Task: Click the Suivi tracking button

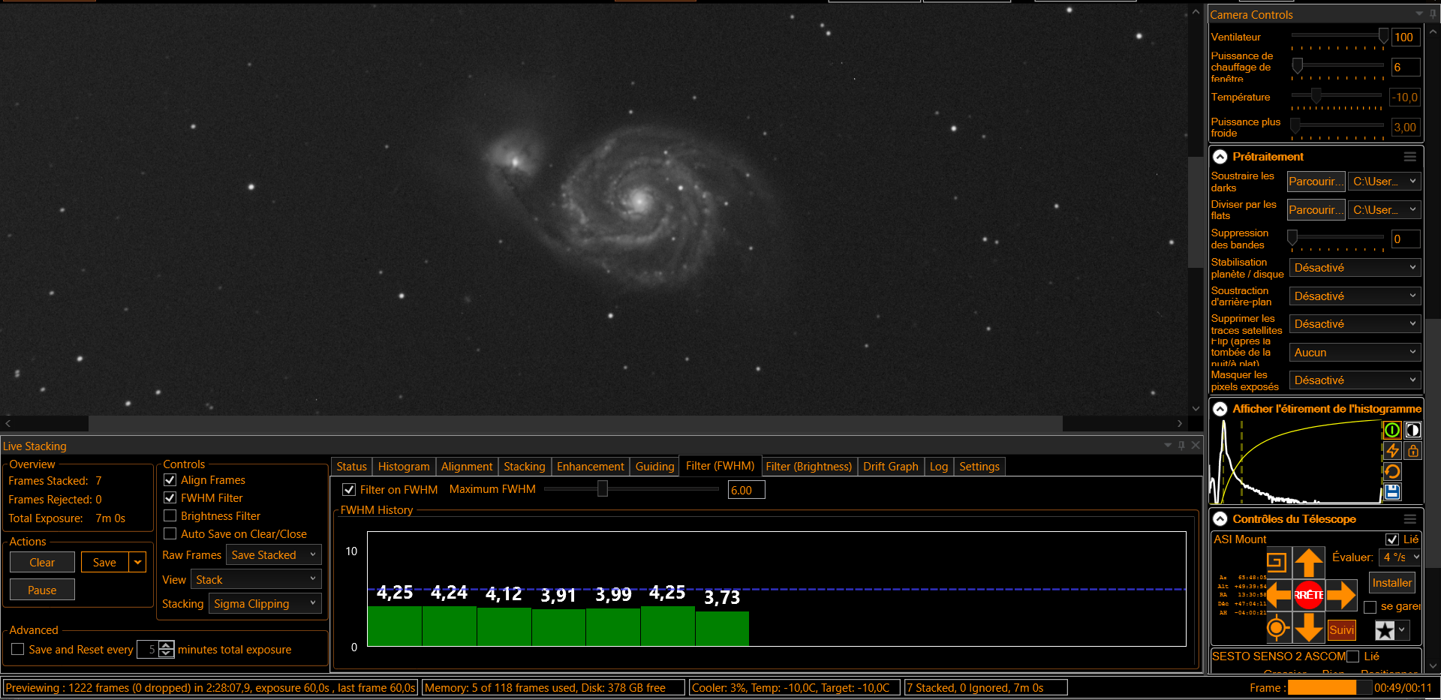Action: click(x=1341, y=630)
